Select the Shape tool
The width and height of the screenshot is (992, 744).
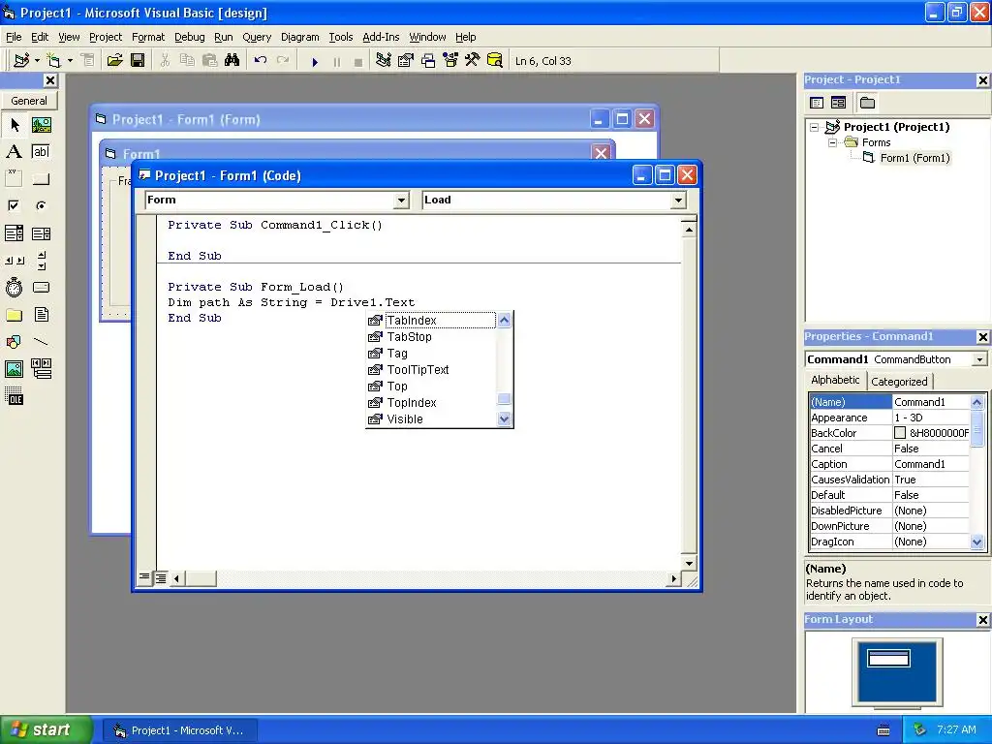point(15,342)
